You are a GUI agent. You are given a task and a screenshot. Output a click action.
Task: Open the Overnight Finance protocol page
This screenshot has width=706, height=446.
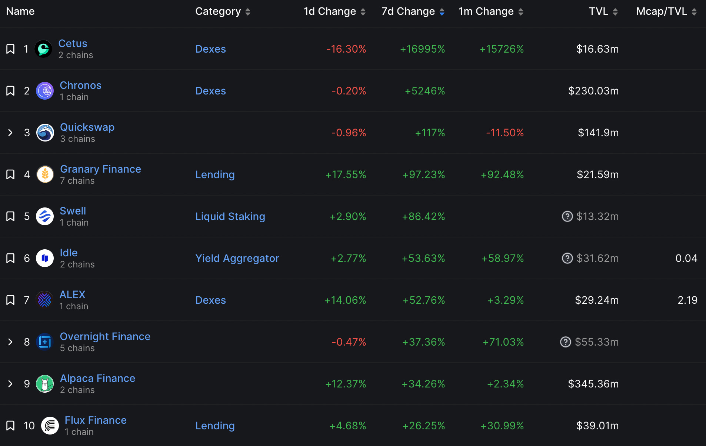105,336
